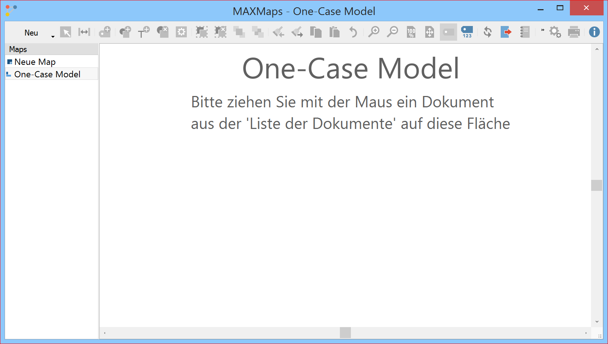Click the zoom in magnifier icon

[374, 32]
